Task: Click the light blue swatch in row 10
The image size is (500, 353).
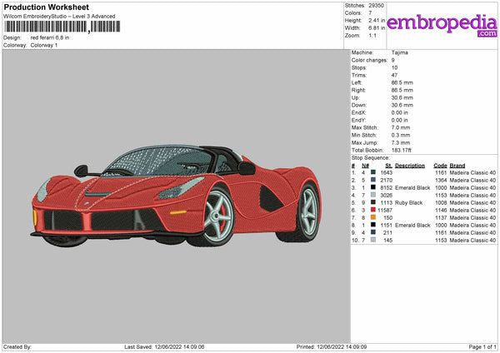Action: click(x=373, y=240)
